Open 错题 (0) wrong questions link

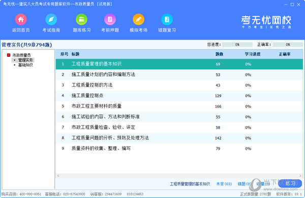pos(245,184)
